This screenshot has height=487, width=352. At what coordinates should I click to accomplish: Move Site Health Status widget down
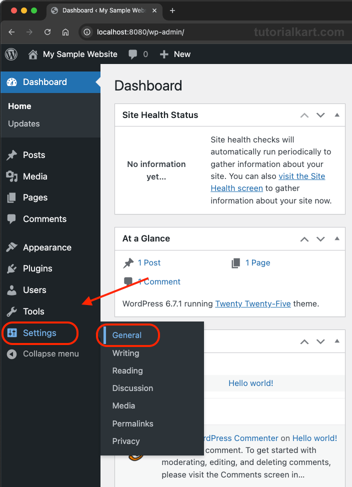point(320,115)
